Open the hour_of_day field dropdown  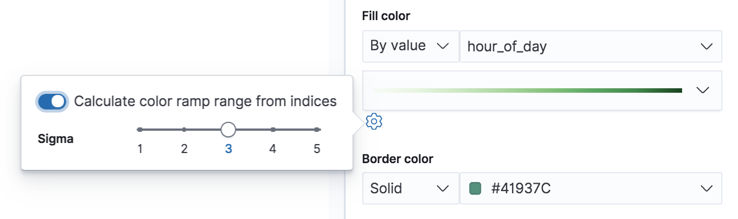[x=590, y=46]
